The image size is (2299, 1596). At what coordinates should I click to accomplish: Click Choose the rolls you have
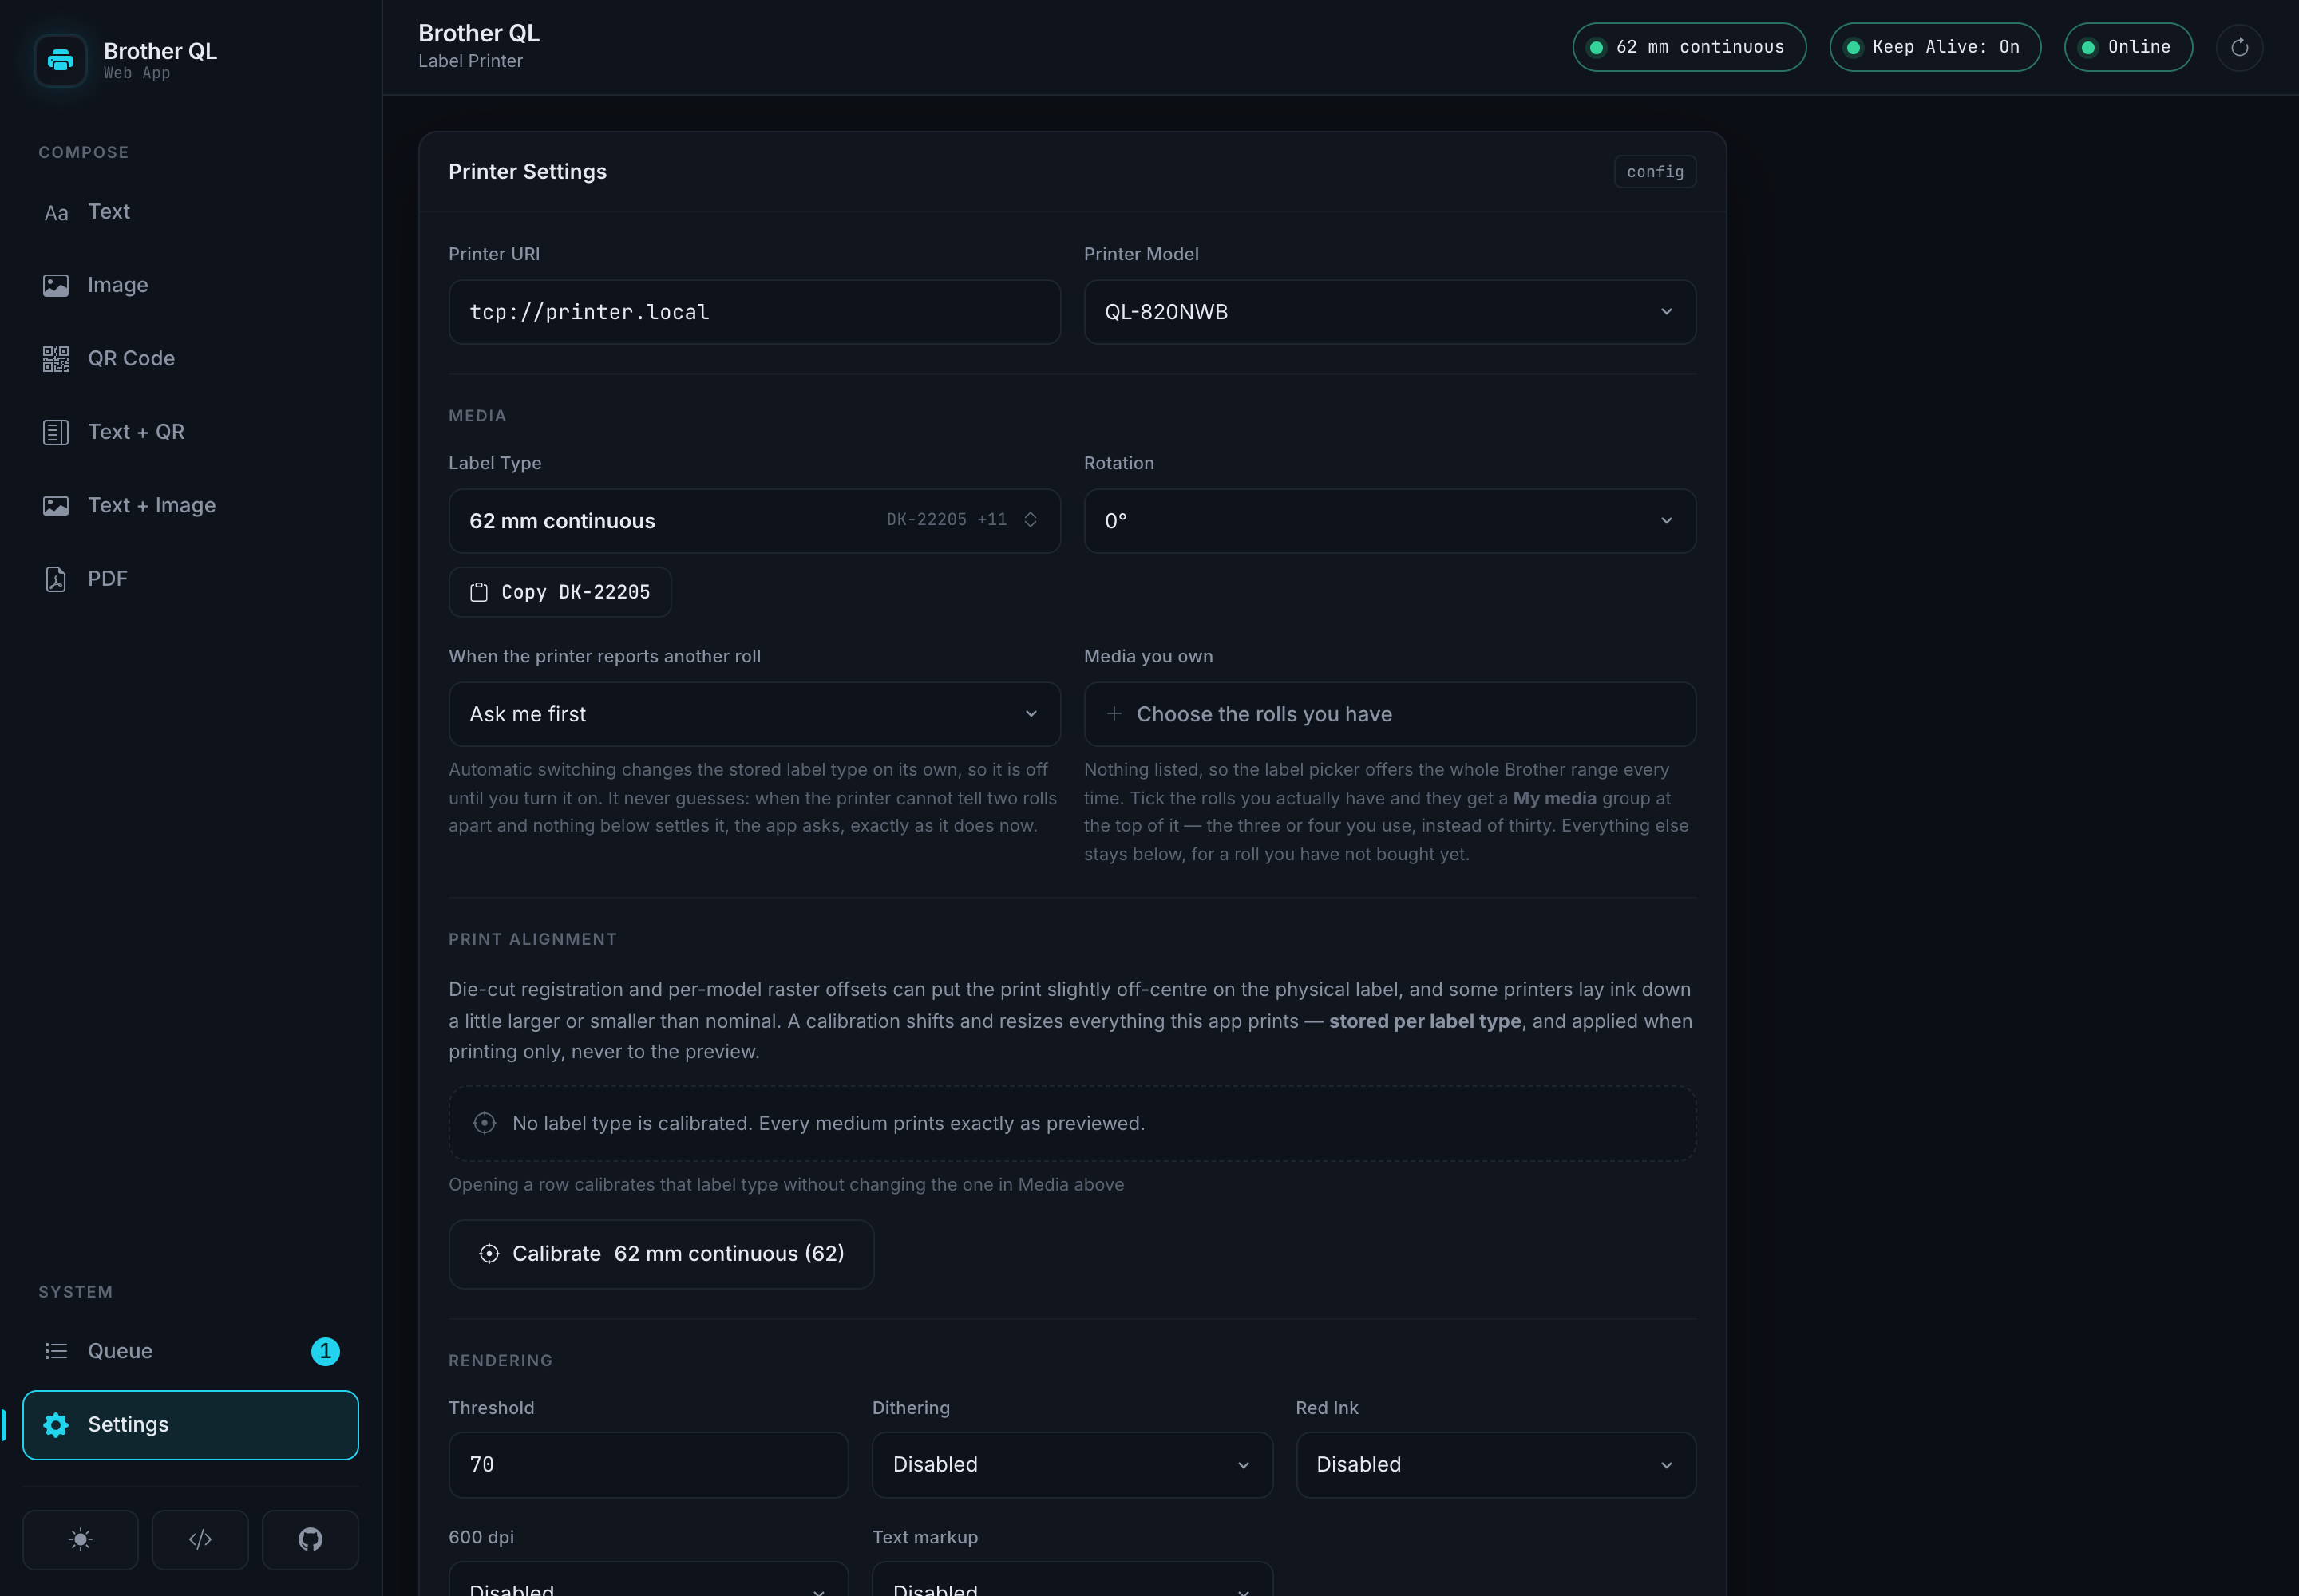point(1390,714)
